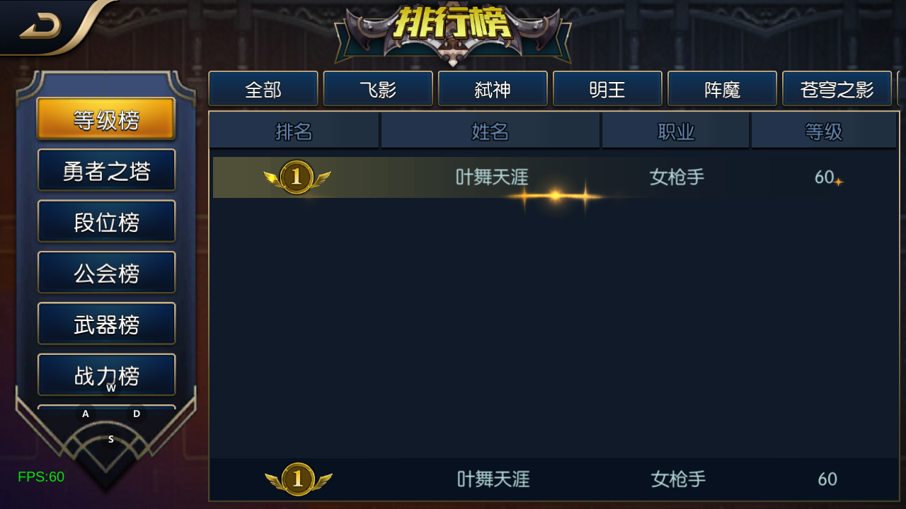Screen dimensions: 906x509
Task: Open the 勇者之塔 ranking list
Action: click(x=106, y=170)
